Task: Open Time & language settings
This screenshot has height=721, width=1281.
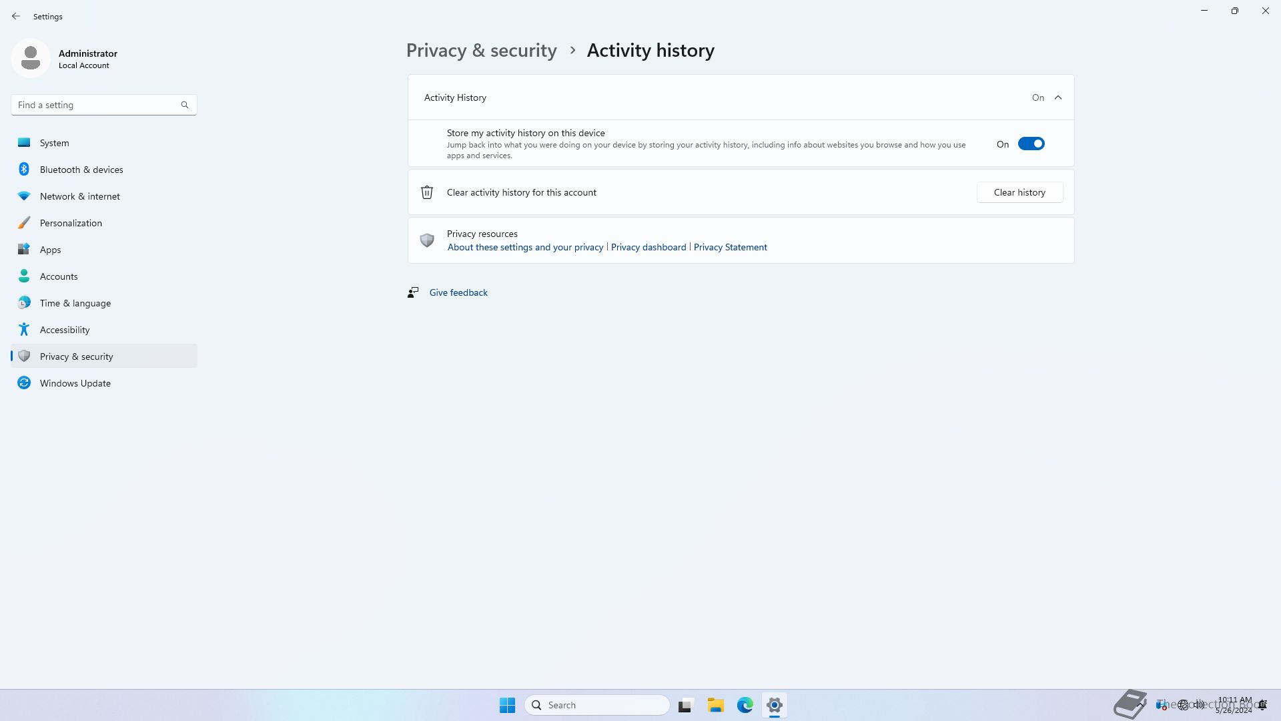Action: pos(75,303)
